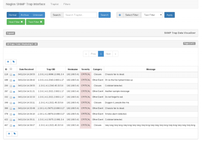This screenshot has width=202, height=142.
Task: Click the bottom delete (X) icon below the table
Action: coord(9,134)
